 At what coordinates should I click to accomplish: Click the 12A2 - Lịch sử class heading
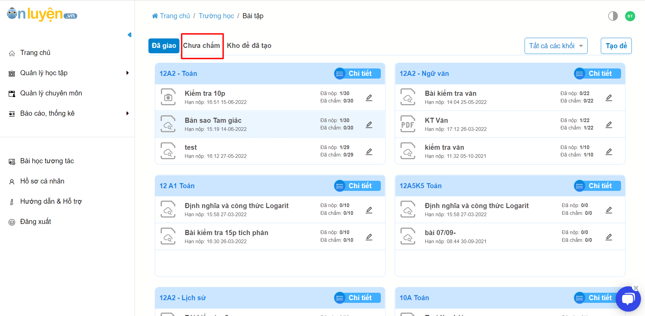coord(183,298)
